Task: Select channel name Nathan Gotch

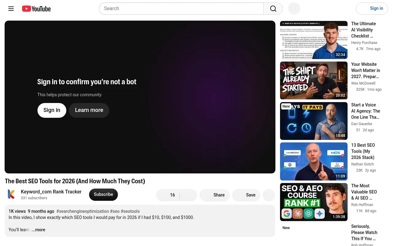Action: [x=363, y=164]
